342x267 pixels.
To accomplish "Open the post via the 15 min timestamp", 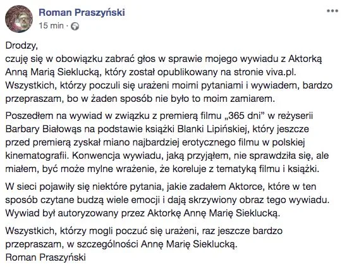I will click(x=51, y=26).
